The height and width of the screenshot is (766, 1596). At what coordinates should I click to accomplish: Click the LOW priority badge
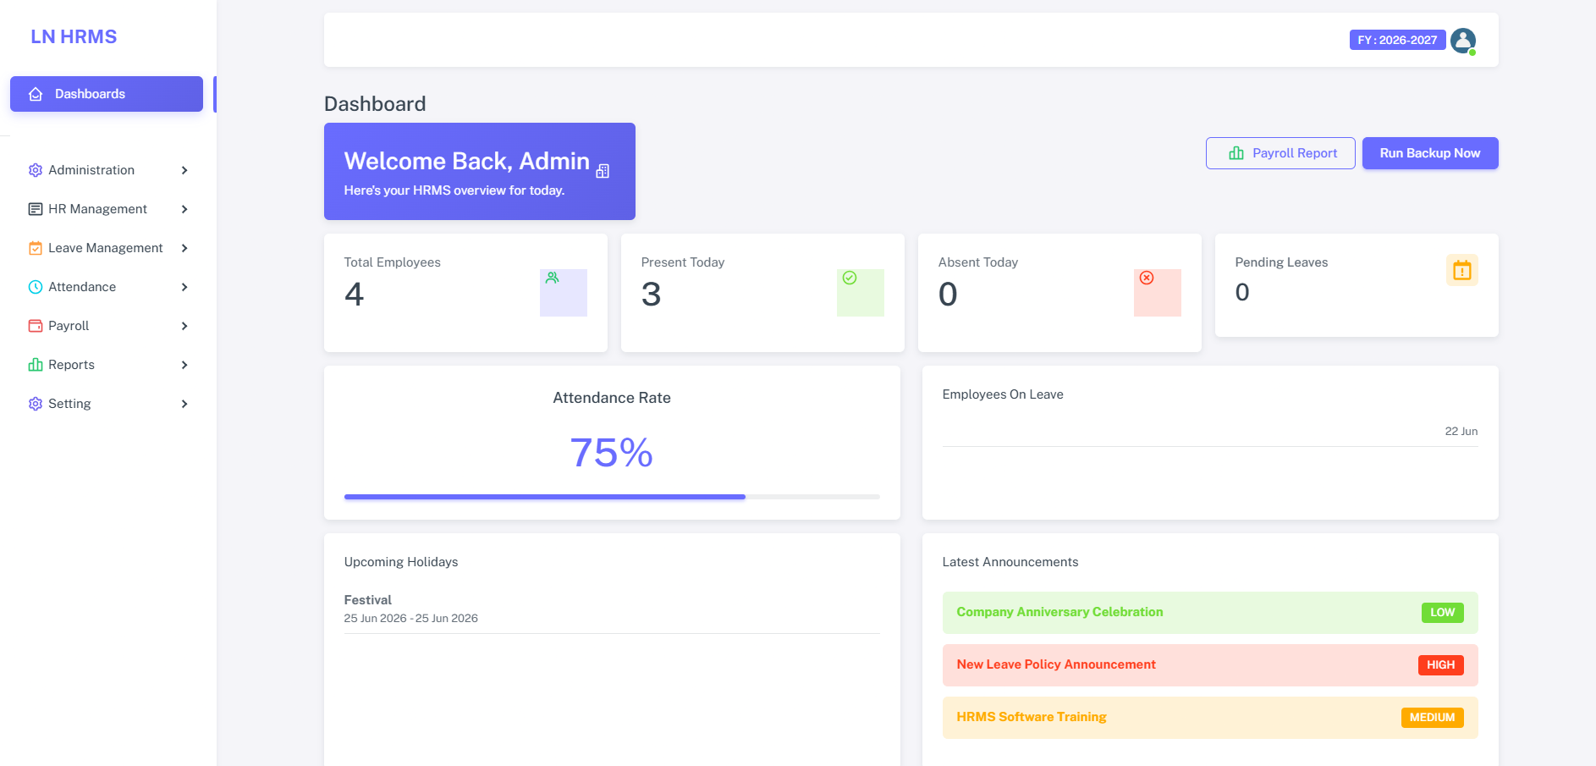pos(1443,613)
